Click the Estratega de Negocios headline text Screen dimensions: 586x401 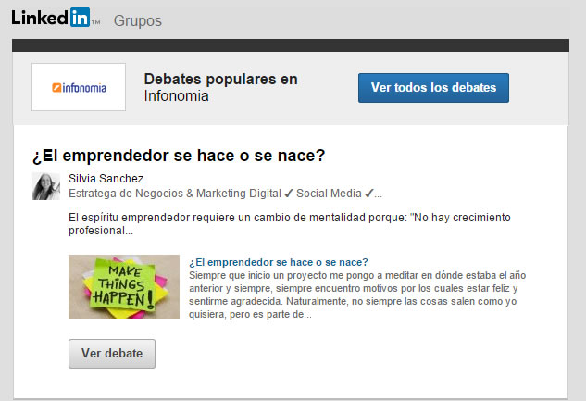click(x=225, y=194)
